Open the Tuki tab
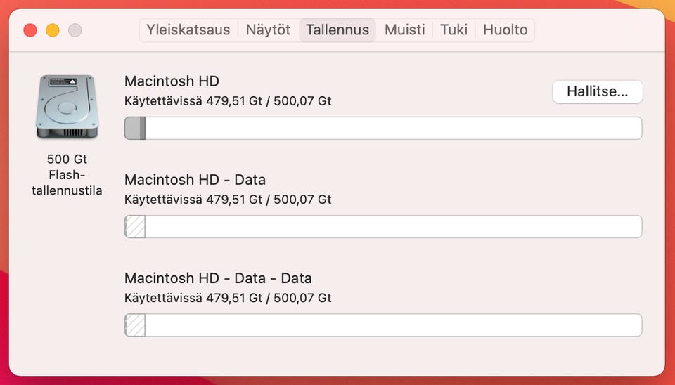Screen dimensions: 675x385 (454, 30)
